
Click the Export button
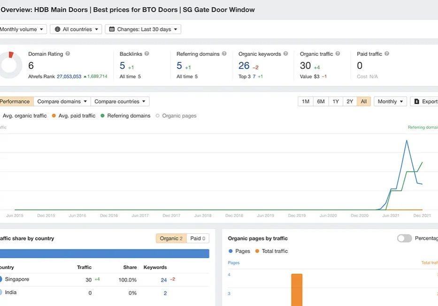[x=424, y=102]
